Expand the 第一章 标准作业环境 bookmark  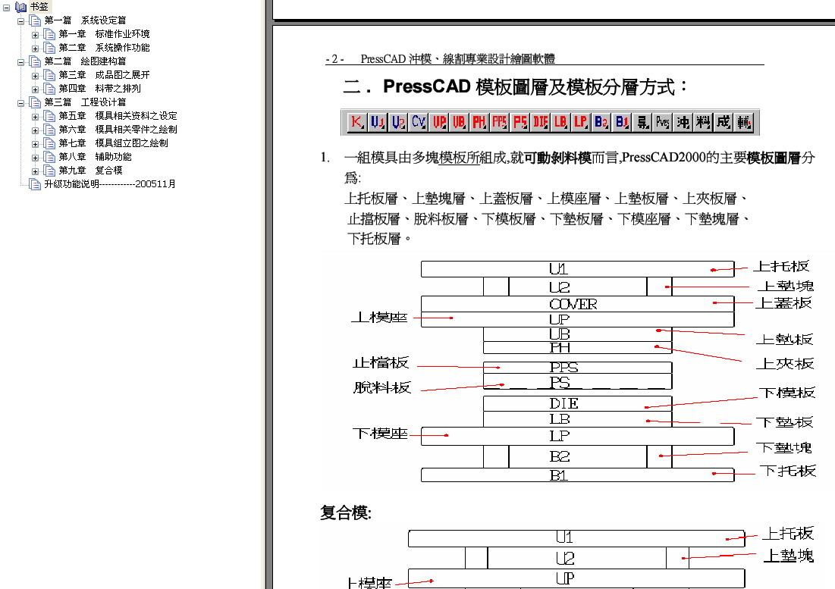point(35,35)
